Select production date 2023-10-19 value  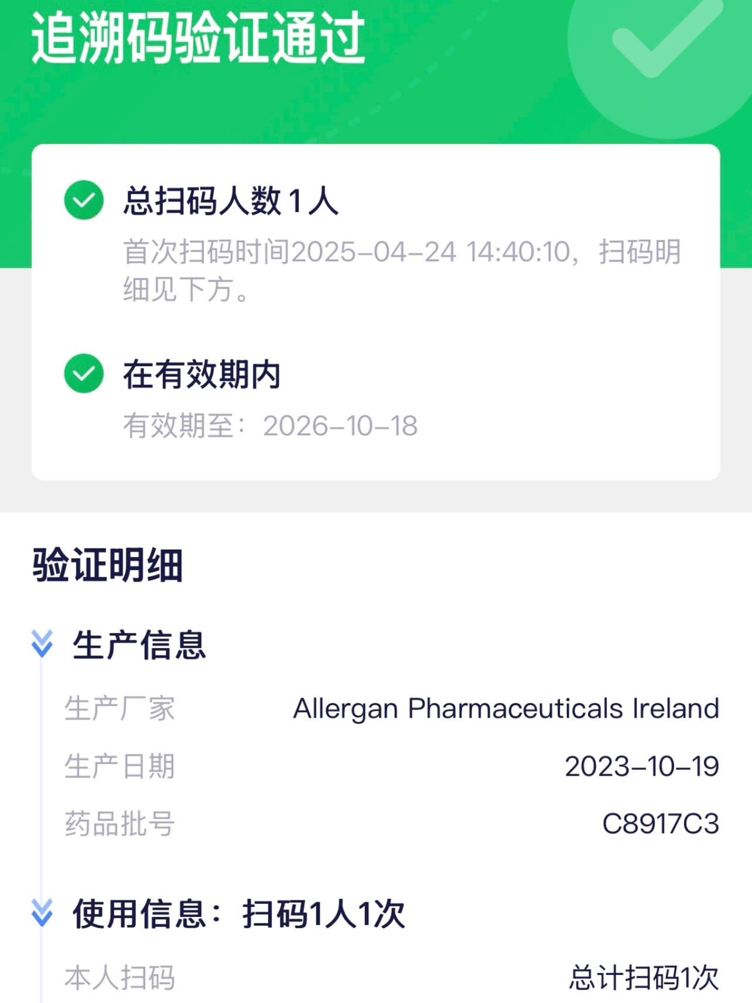[642, 766]
